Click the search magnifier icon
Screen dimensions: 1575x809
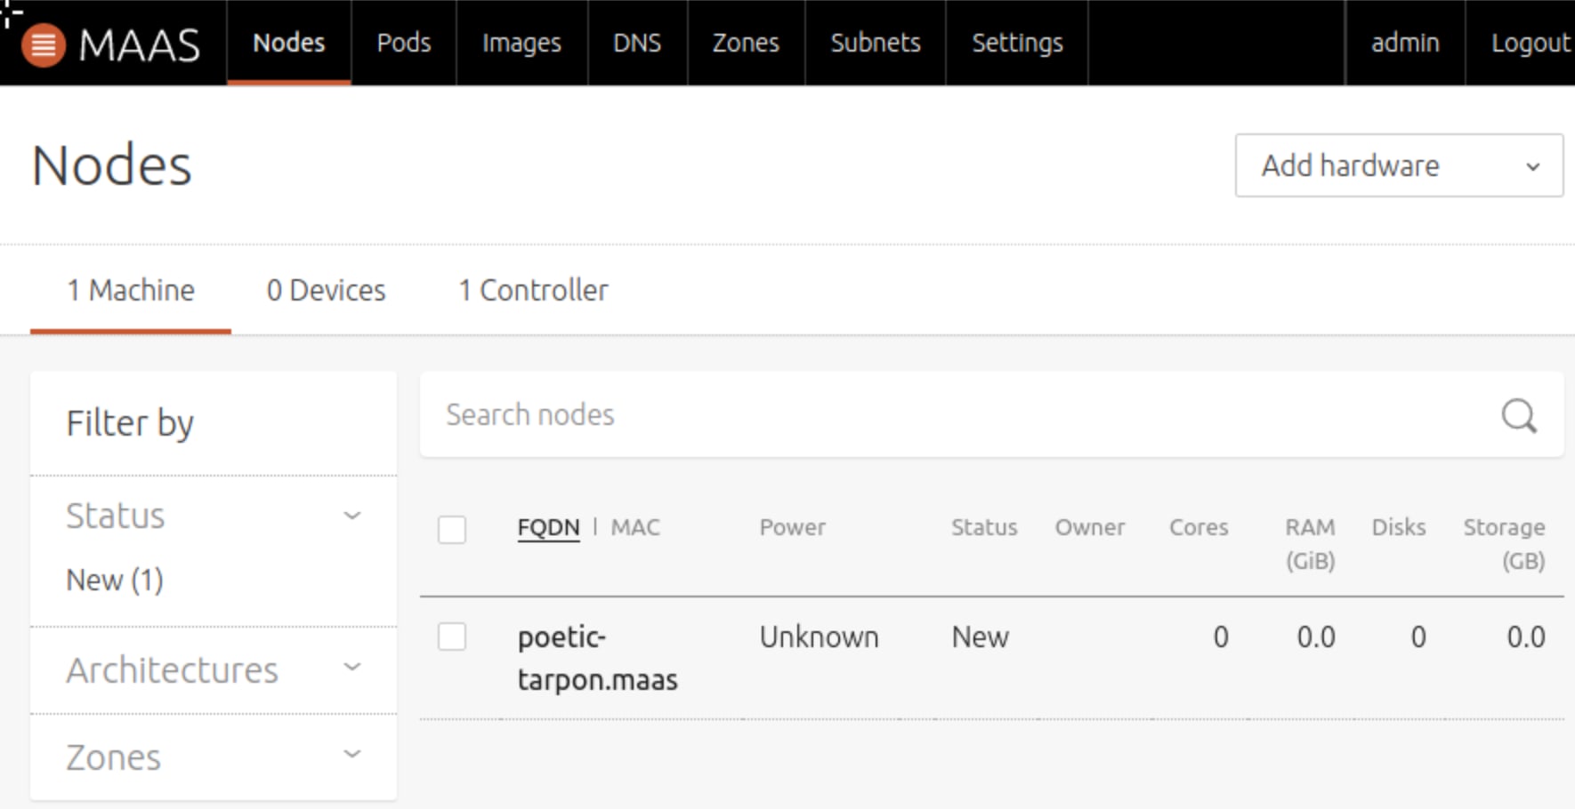(x=1518, y=415)
